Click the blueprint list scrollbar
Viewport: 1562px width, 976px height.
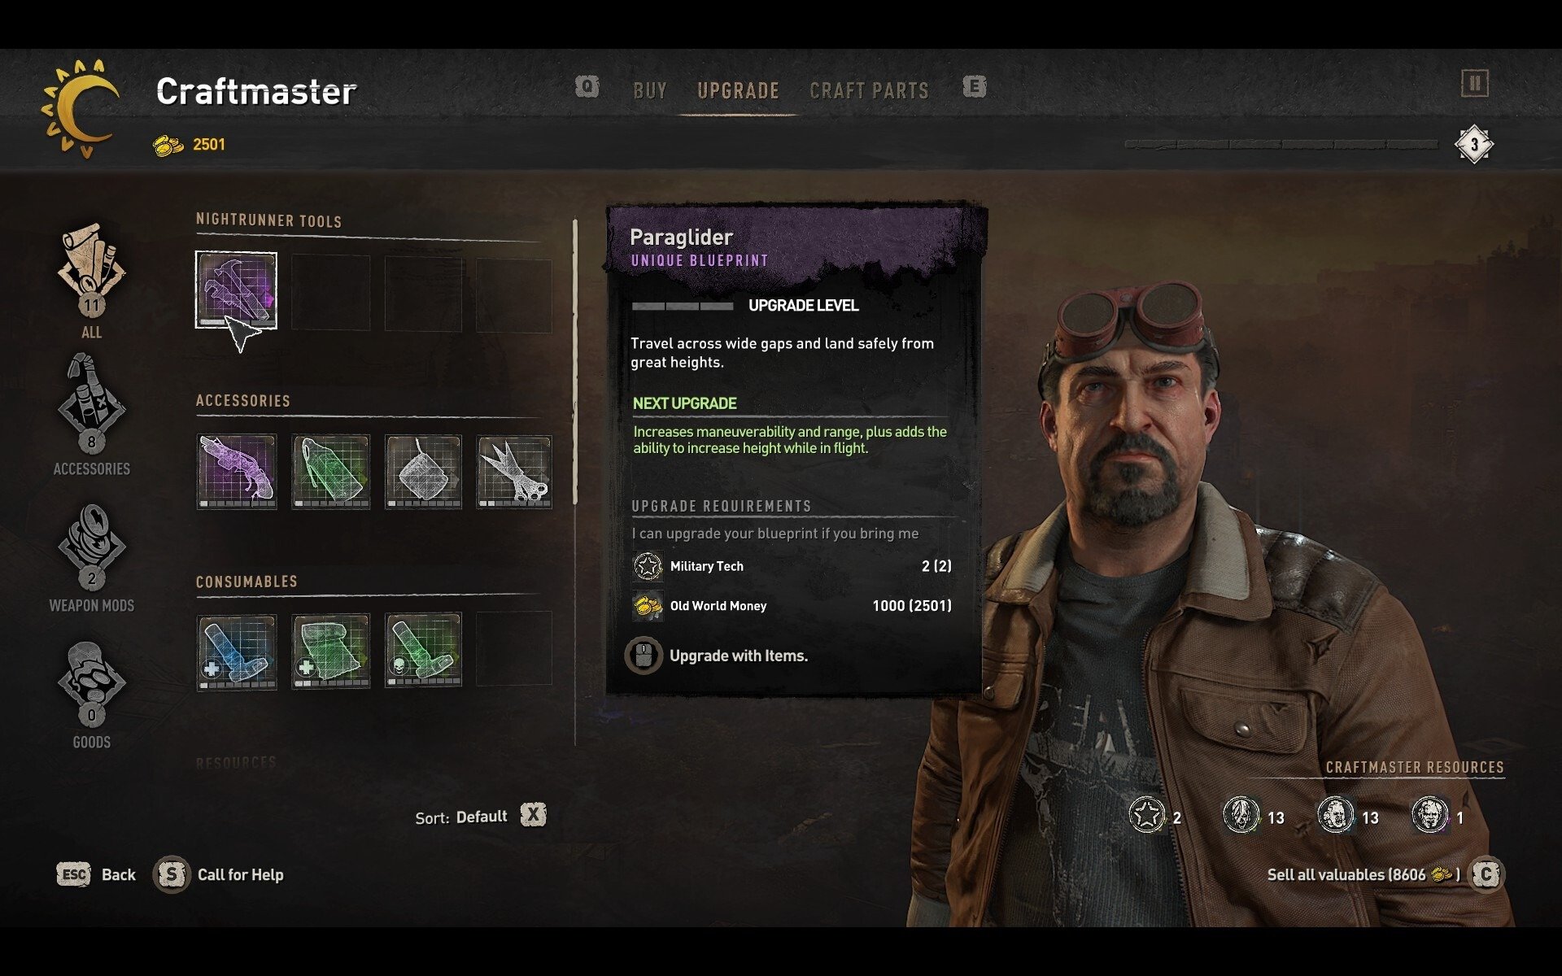(x=575, y=362)
